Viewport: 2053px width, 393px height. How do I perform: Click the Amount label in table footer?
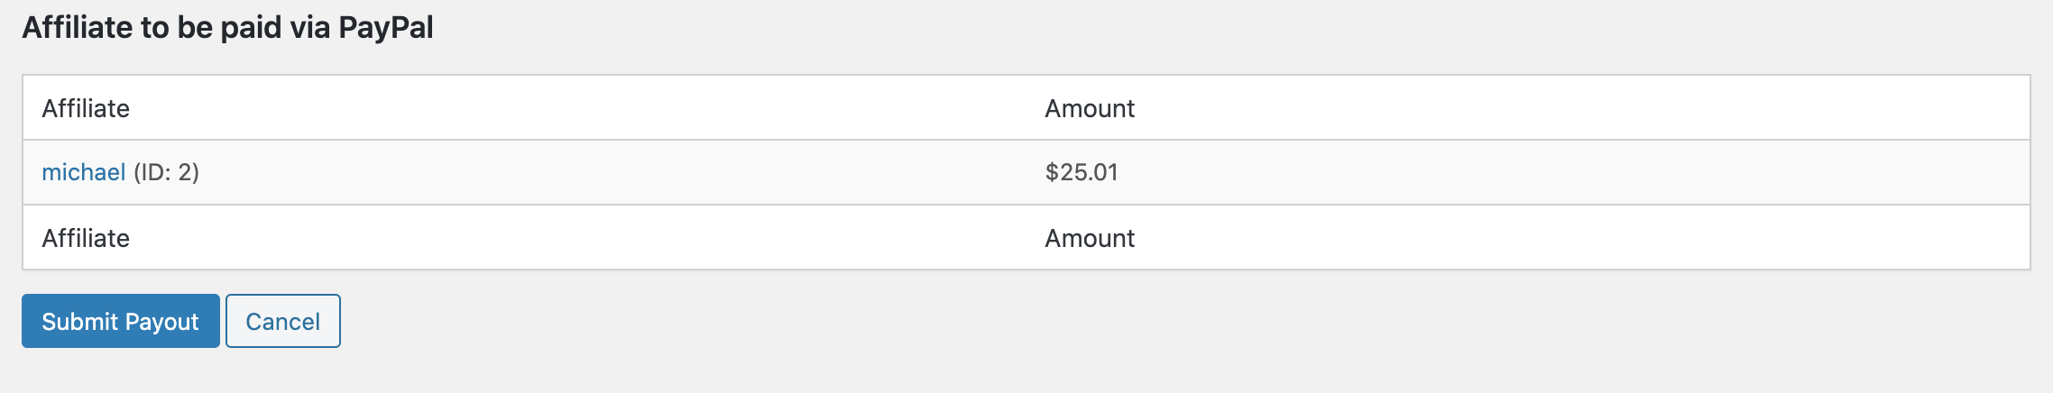pyautogui.click(x=1090, y=238)
